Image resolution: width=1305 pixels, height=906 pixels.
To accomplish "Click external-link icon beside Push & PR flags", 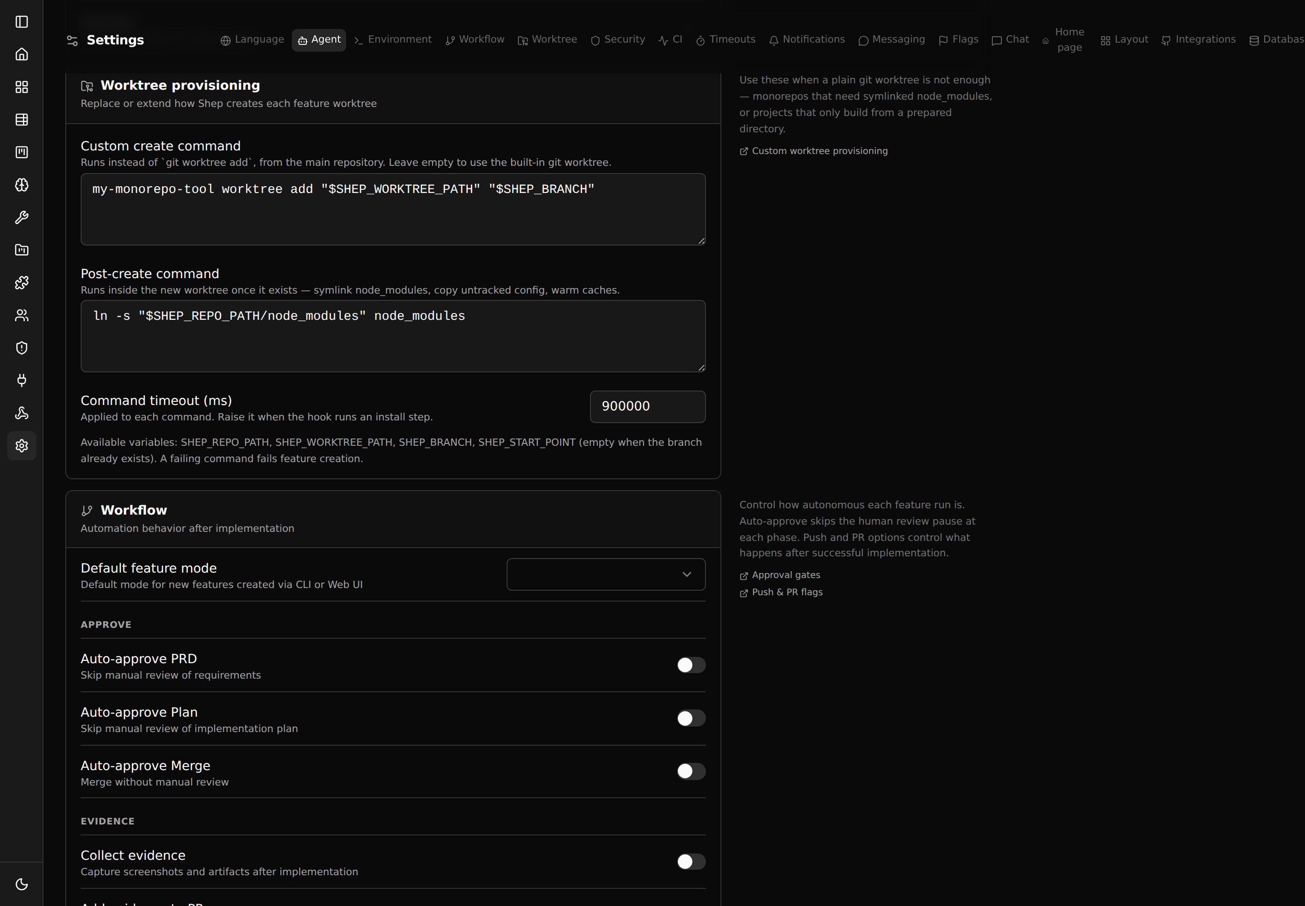I will pos(744,593).
